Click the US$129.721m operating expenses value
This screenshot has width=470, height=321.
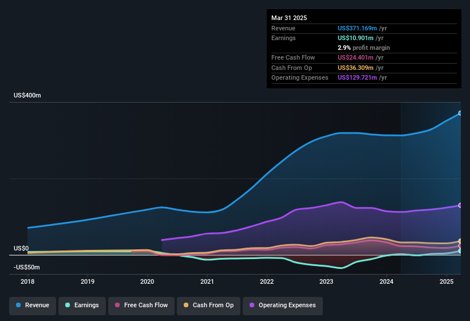pos(357,78)
